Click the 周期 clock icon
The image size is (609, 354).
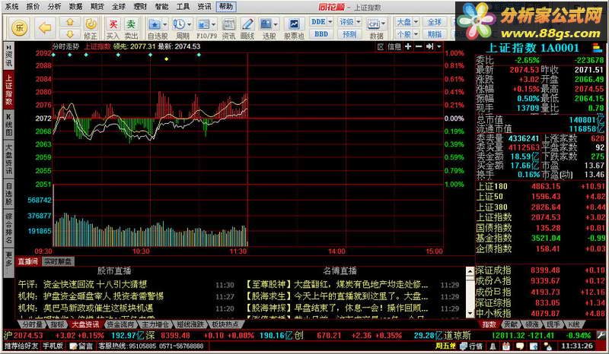coord(179,24)
